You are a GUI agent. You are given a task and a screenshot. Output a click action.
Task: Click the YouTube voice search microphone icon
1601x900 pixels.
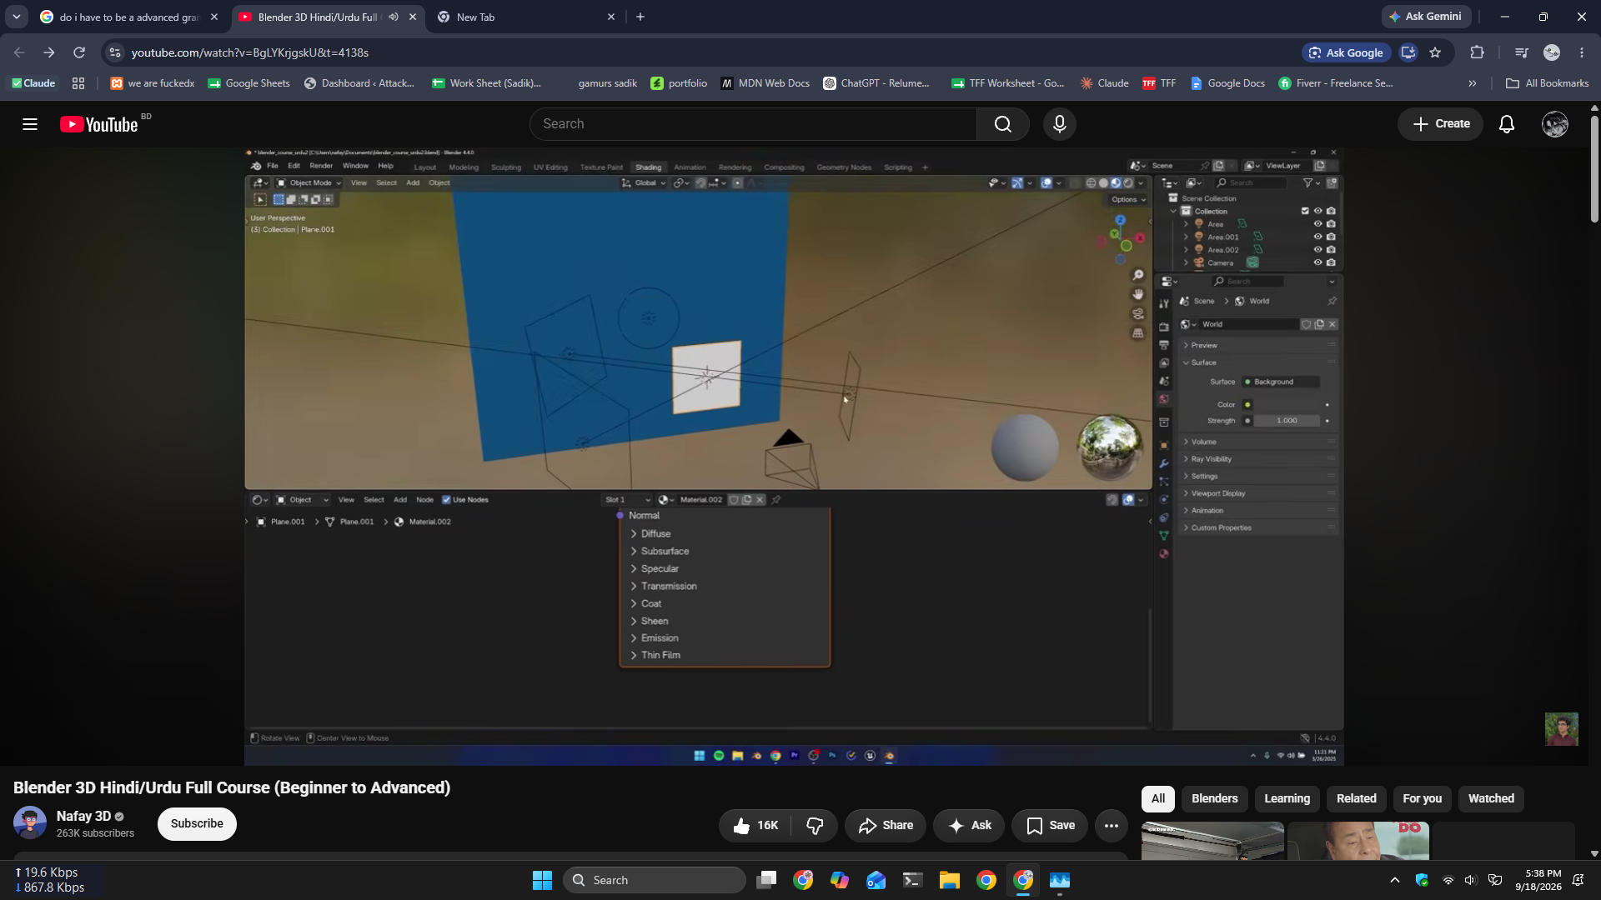pyautogui.click(x=1059, y=124)
